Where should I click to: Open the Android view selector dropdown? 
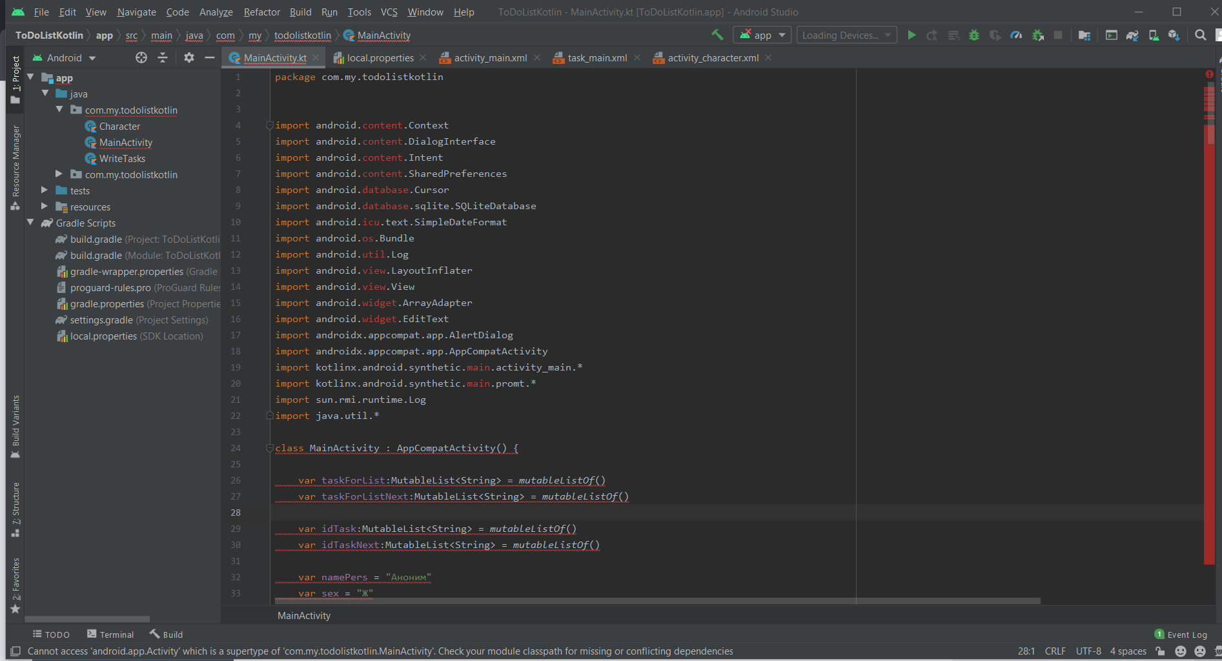pos(65,57)
